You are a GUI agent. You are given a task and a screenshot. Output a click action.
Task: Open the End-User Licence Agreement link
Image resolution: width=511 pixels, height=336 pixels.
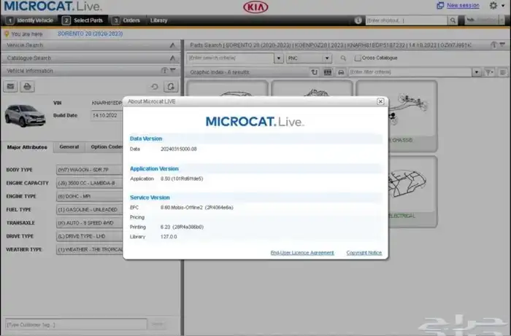(x=302, y=253)
